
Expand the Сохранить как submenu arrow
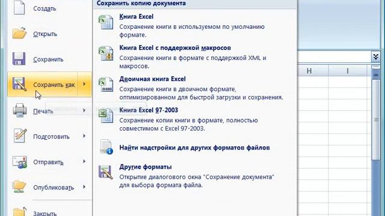tap(84, 84)
